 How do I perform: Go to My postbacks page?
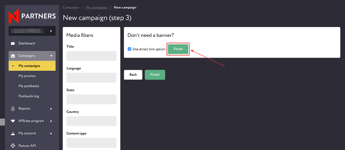pyautogui.click(x=29, y=86)
